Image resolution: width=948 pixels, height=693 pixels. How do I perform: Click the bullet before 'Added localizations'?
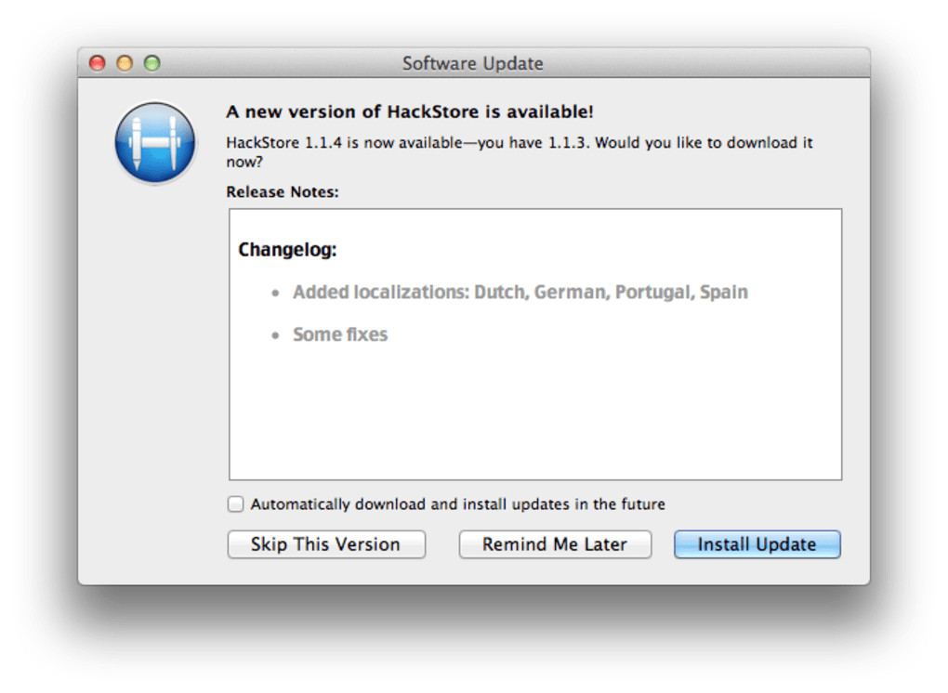[x=275, y=293]
